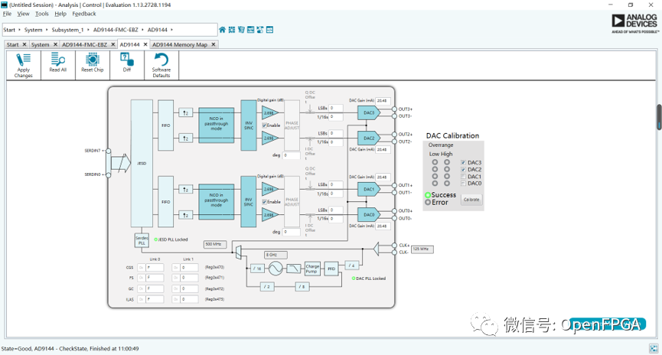
Task: Click the vertical scrollbar on right edge
Action: tap(658, 116)
